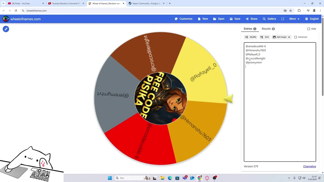Click the address bar URL

click(x=36, y=11)
